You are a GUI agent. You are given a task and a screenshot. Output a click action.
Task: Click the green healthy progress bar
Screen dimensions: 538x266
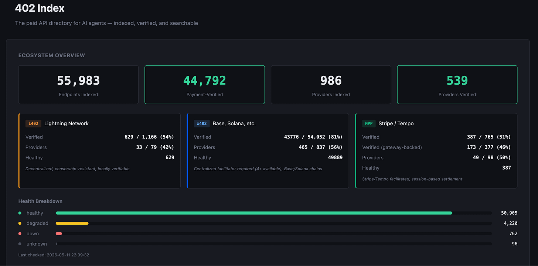coord(254,213)
